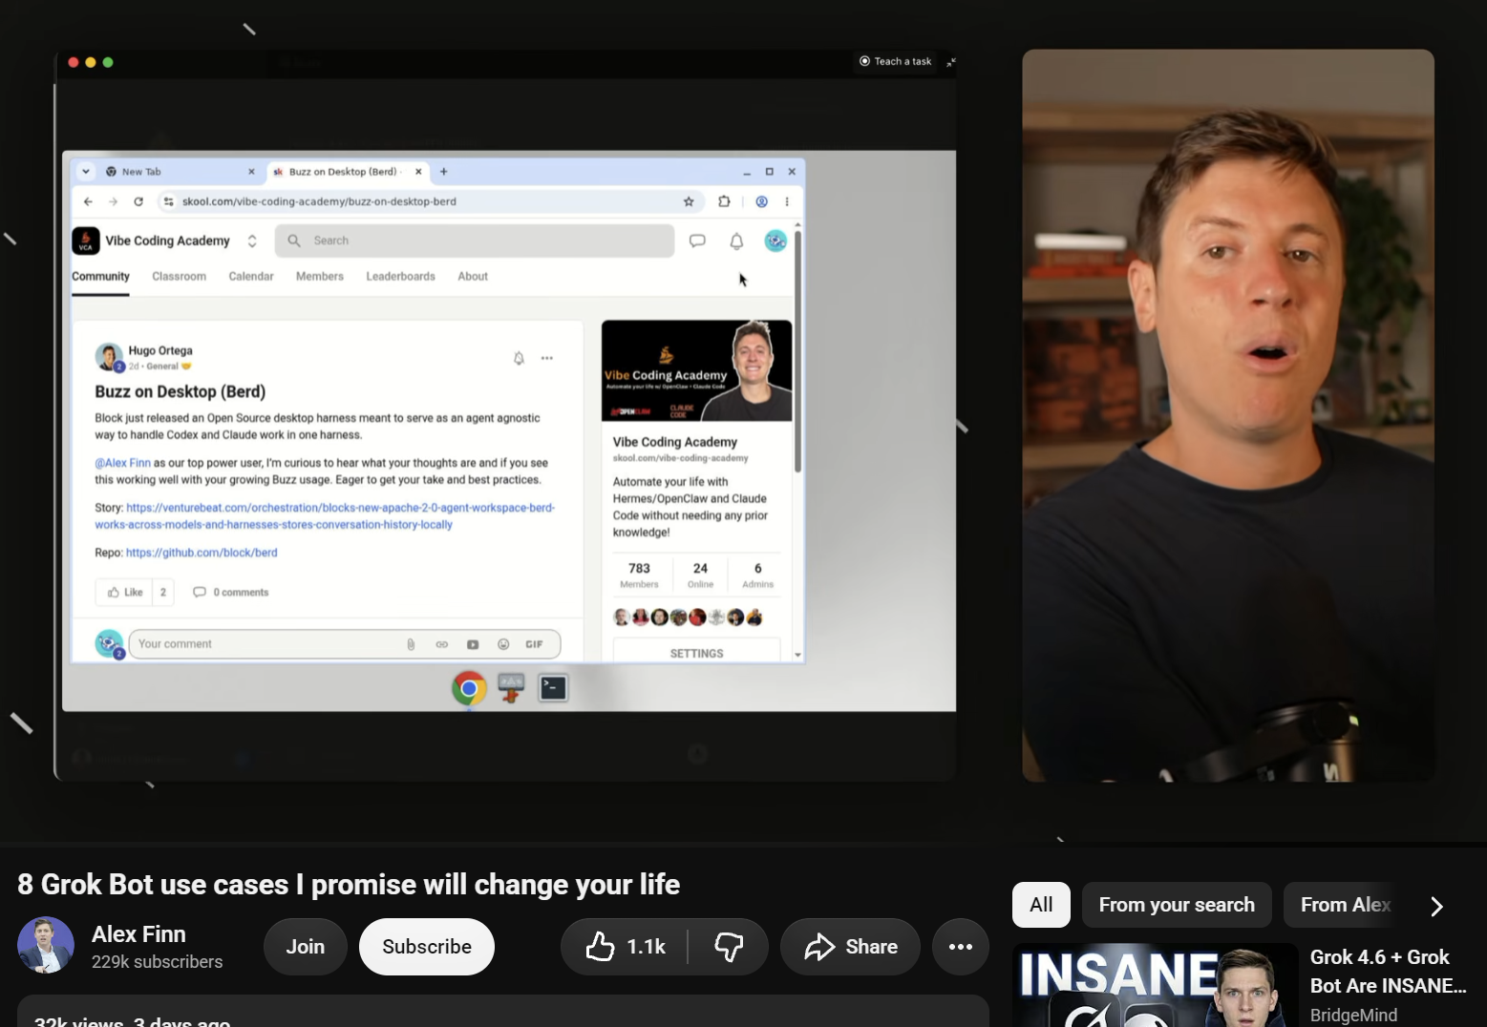Open the three-dot more actions menu below the video

tap(961, 947)
